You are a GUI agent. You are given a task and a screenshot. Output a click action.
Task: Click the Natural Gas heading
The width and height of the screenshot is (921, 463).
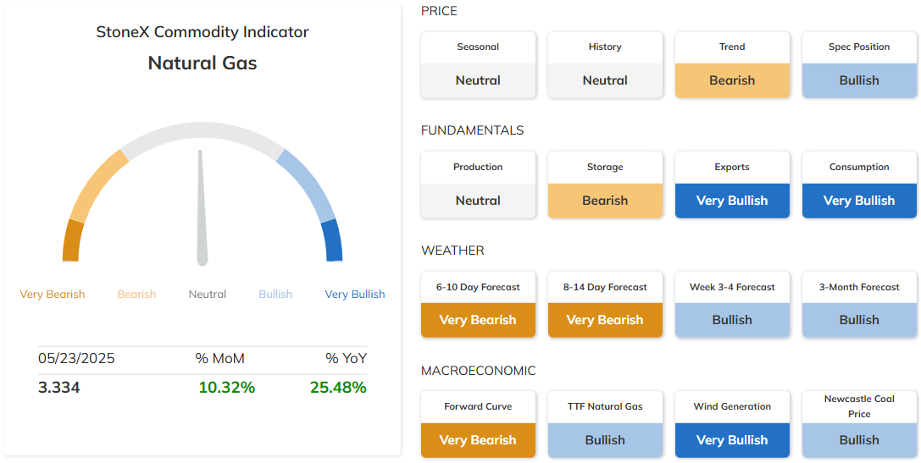203,63
